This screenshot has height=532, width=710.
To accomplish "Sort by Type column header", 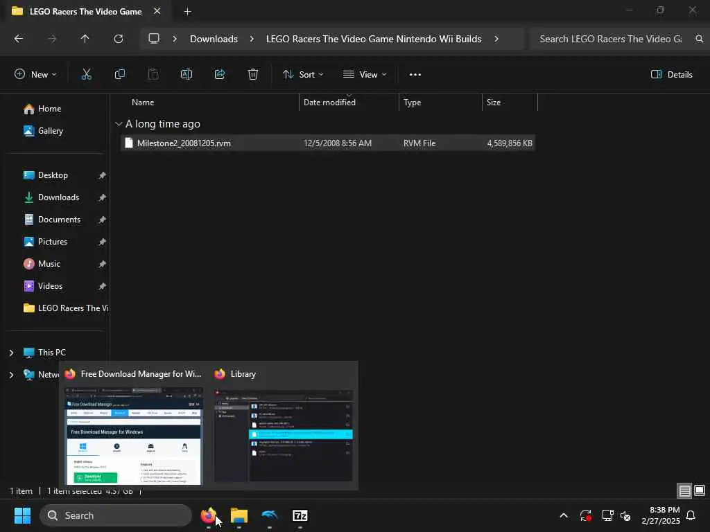I will pos(412,103).
